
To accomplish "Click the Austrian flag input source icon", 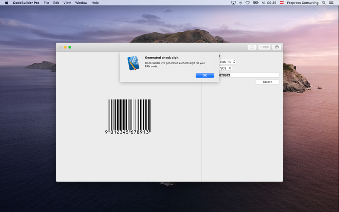I will pos(281,3).
